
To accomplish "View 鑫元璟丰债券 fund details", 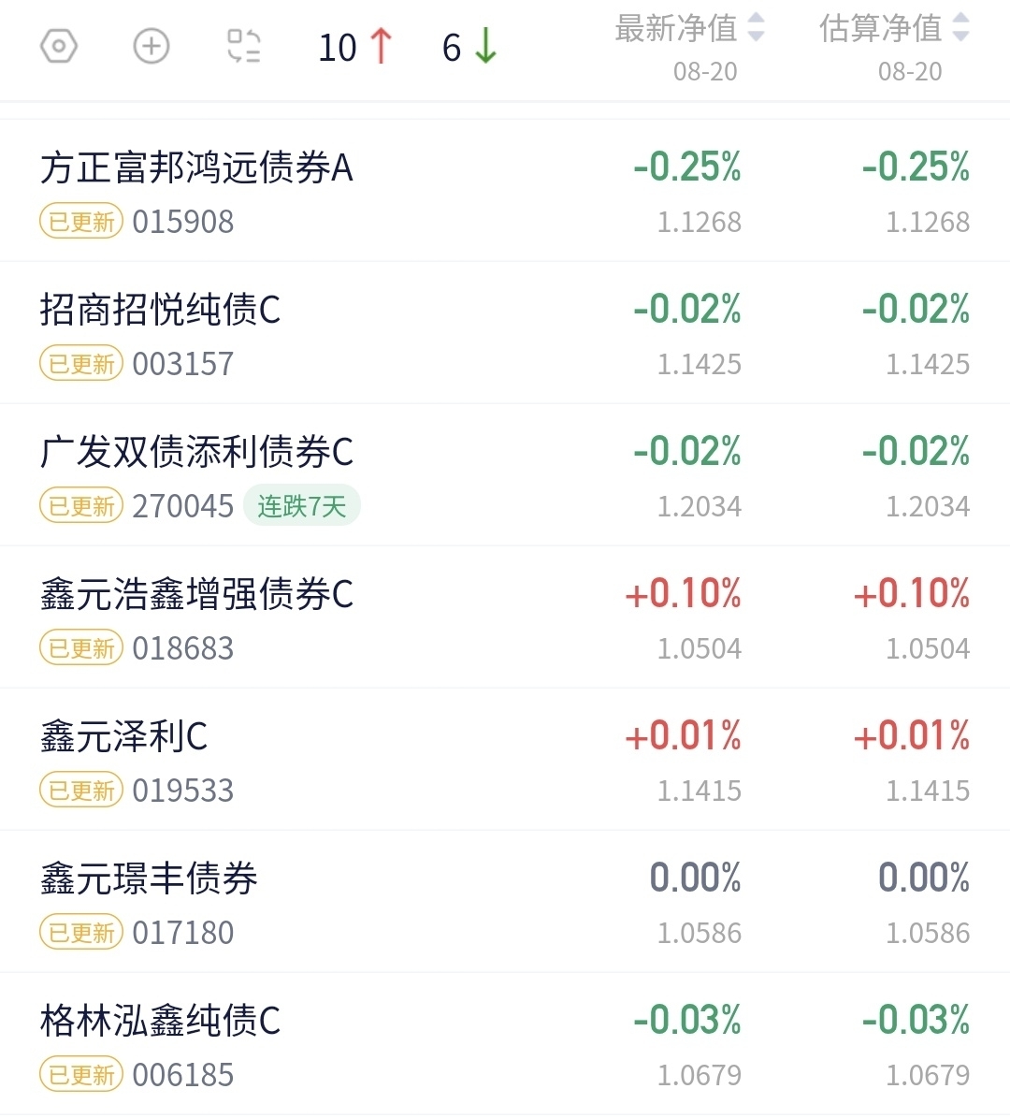I will [505, 901].
